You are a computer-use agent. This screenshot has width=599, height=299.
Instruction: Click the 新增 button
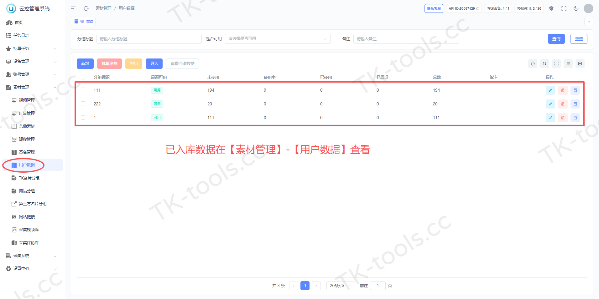[85, 63]
